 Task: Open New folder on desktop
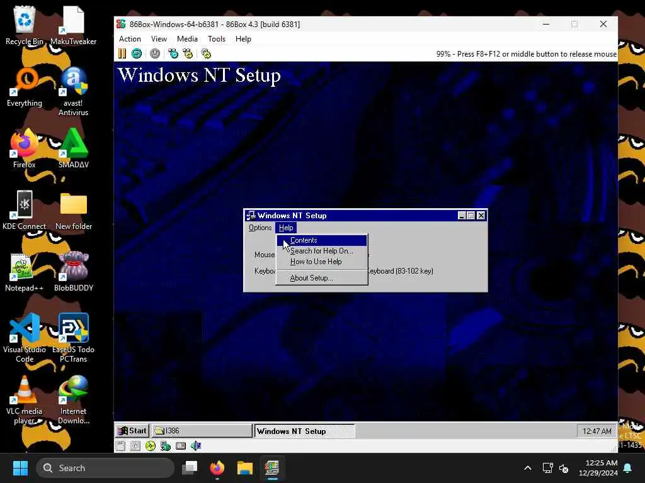click(73, 210)
